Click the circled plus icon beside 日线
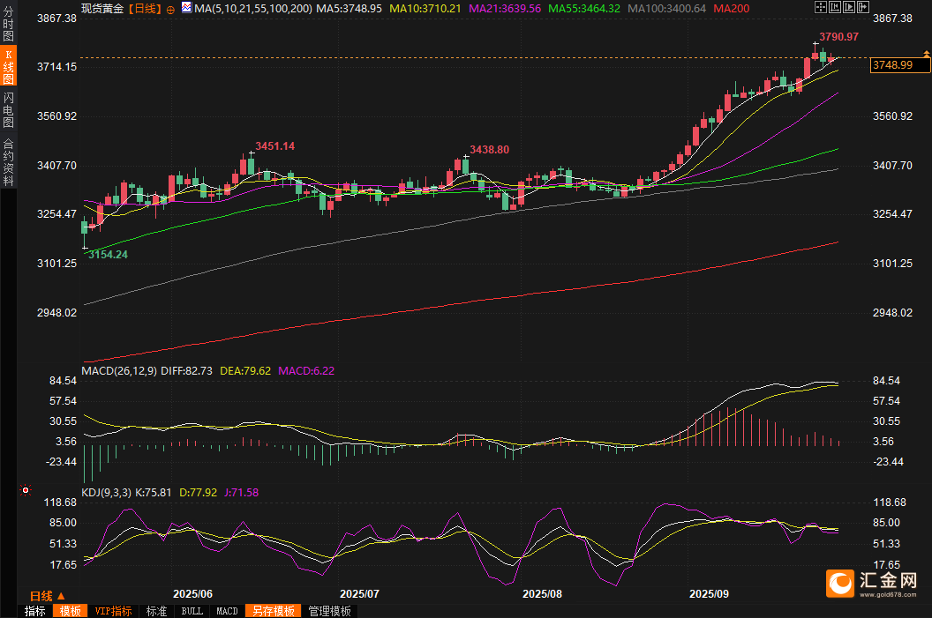Viewport: 932px width, 618px height. (x=170, y=9)
